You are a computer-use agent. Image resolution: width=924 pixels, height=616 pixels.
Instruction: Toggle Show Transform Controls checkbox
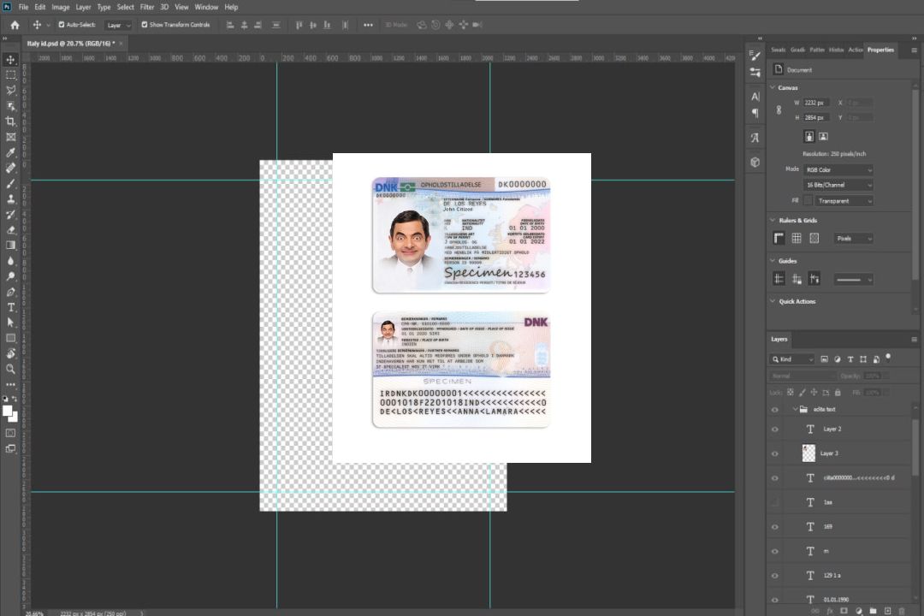[x=145, y=25]
